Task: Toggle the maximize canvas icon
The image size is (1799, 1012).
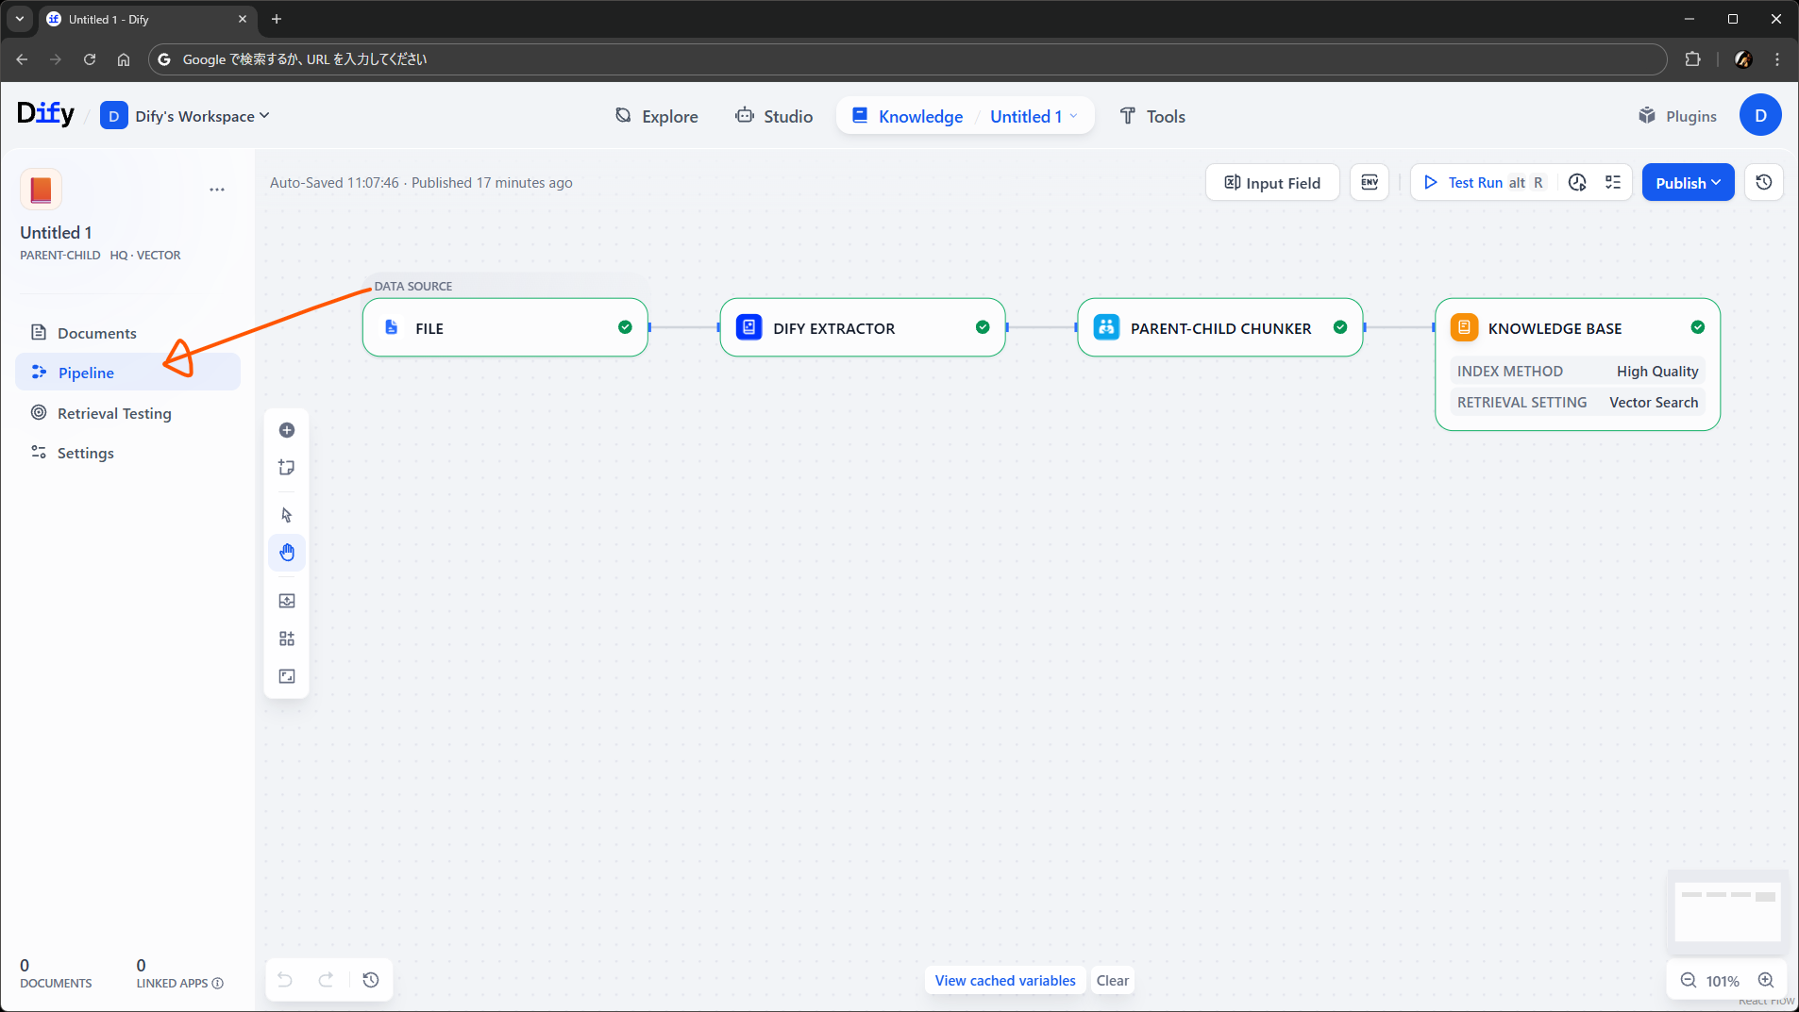Action: (x=287, y=676)
